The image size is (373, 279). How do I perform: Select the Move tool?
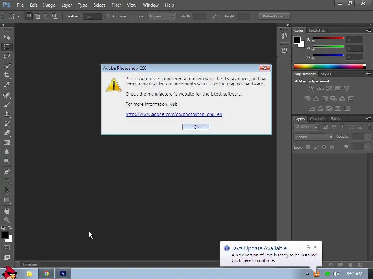[7, 37]
